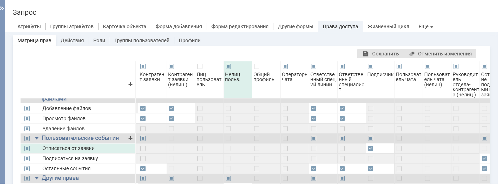
Task: Expand the collapsed left sidebar chevron
Action: click(2, 9)
